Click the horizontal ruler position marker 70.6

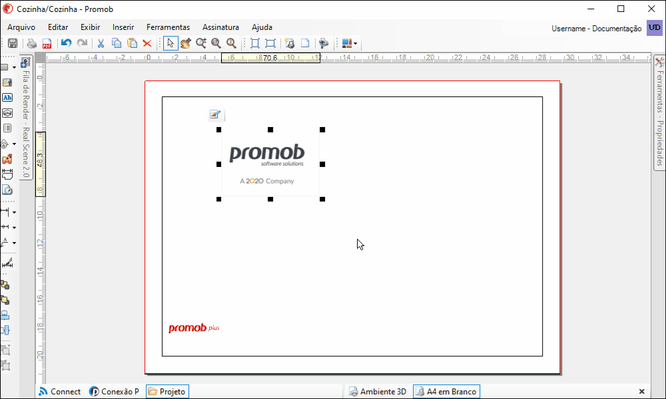[270, 58]
